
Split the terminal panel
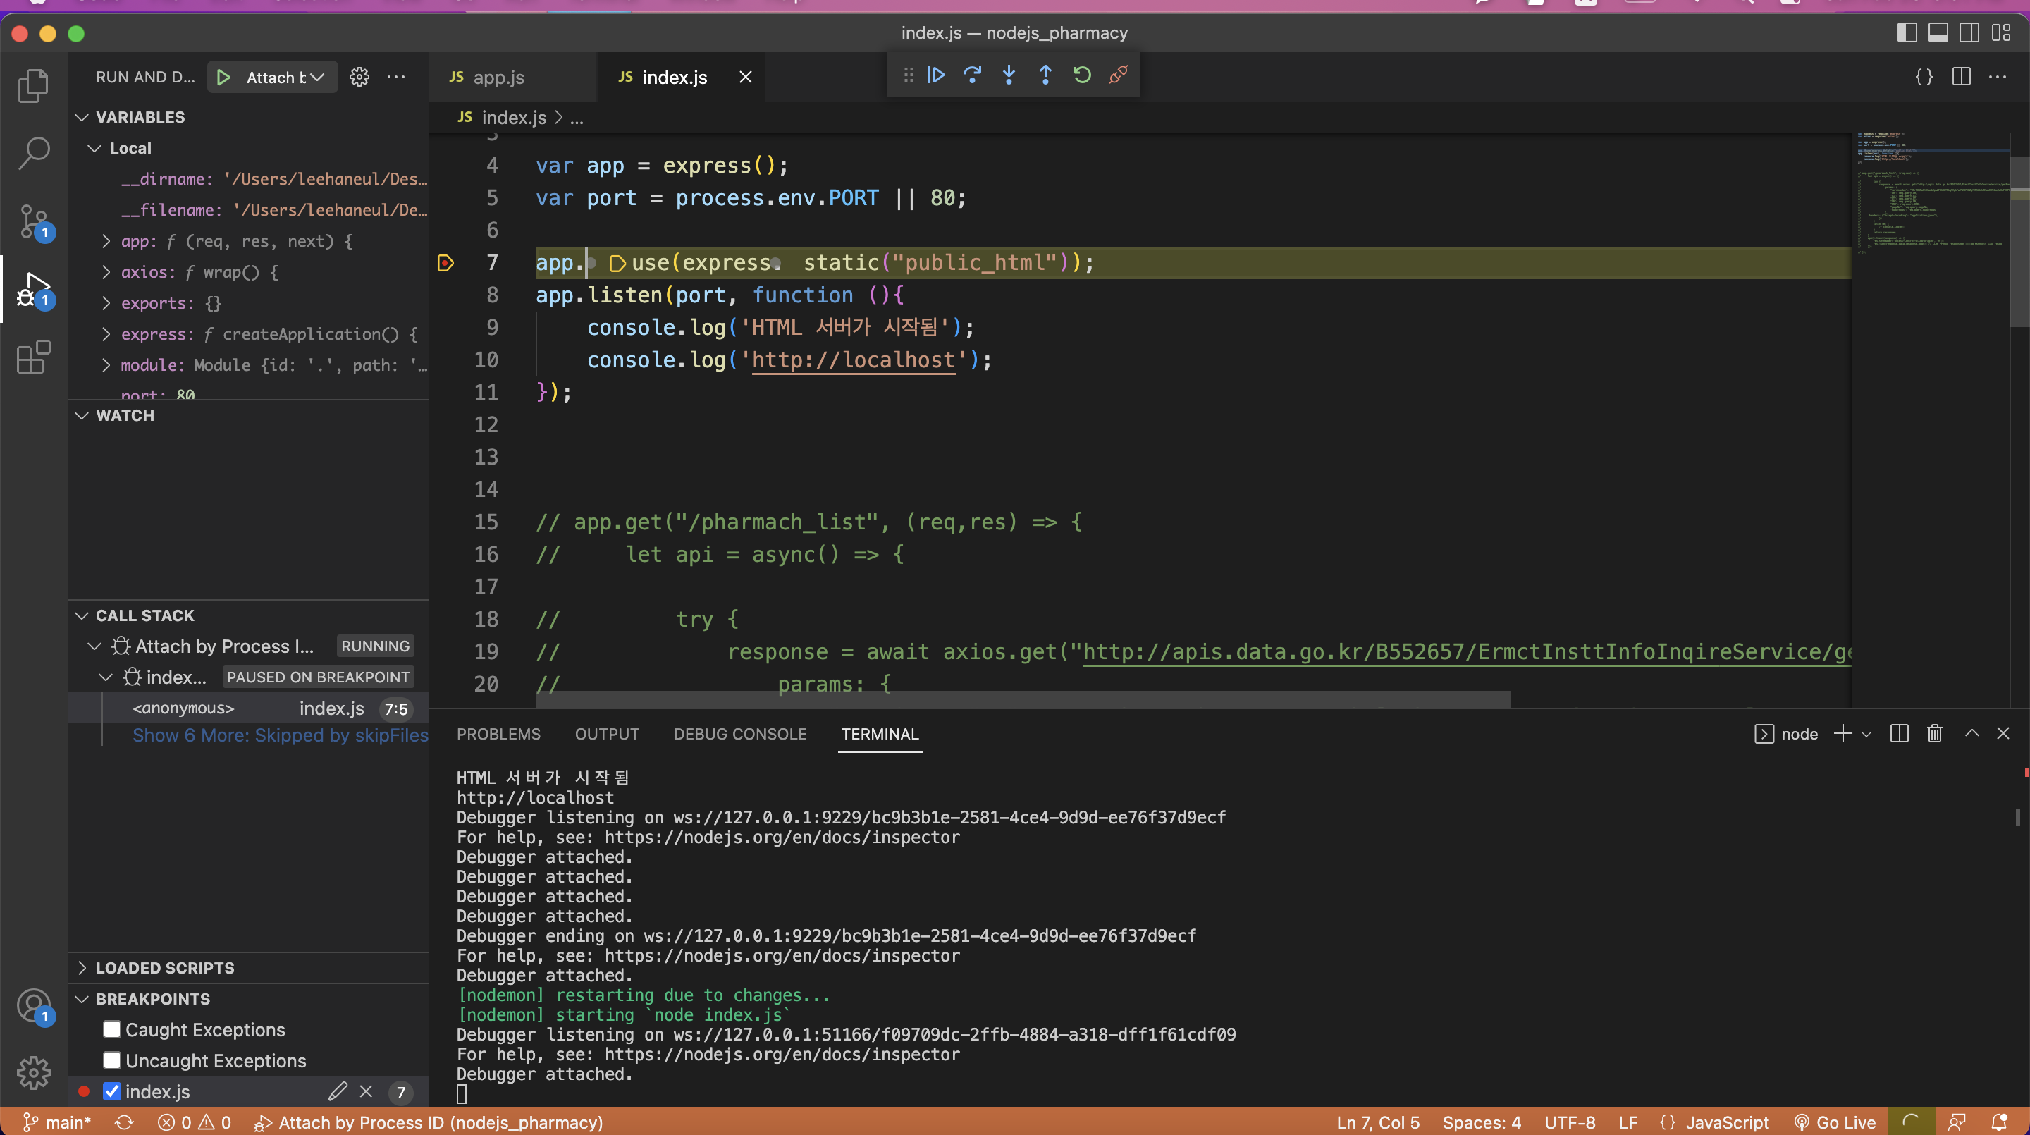[1899, 734]
